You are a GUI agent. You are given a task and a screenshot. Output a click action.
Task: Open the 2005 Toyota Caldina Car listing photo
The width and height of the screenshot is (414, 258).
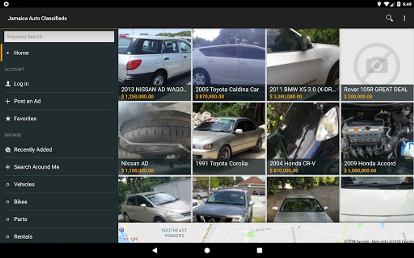pos(229,64)
